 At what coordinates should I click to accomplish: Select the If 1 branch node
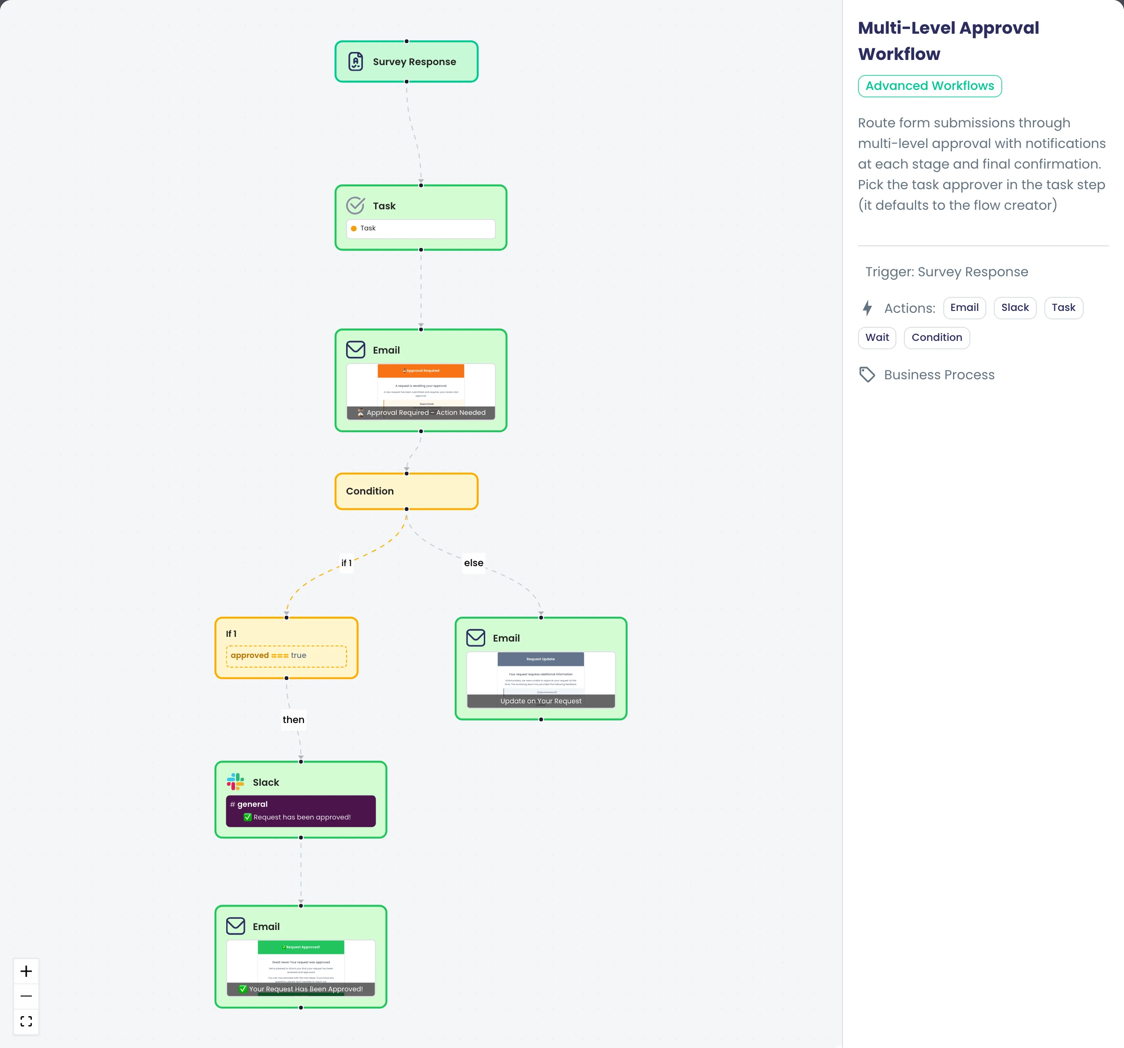pyautogui.click(x=287, y=648)
